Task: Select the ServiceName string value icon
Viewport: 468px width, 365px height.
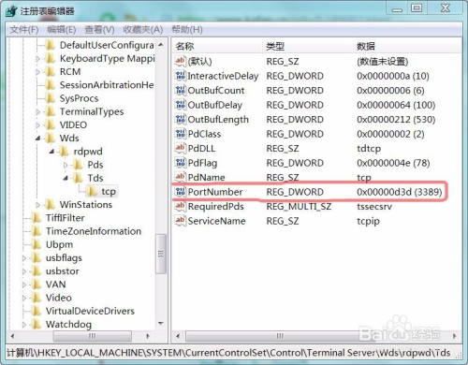Action: coord(181,221)
